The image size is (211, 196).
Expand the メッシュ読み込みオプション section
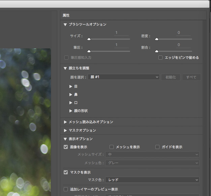point(65,122)
